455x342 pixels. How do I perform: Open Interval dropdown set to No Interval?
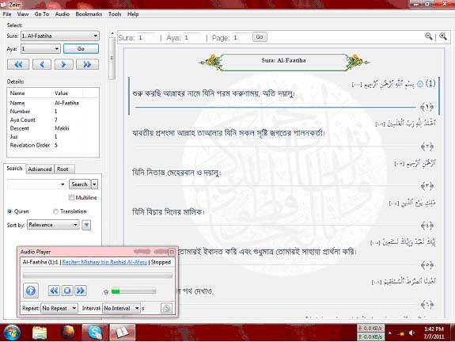coord(121,308)
